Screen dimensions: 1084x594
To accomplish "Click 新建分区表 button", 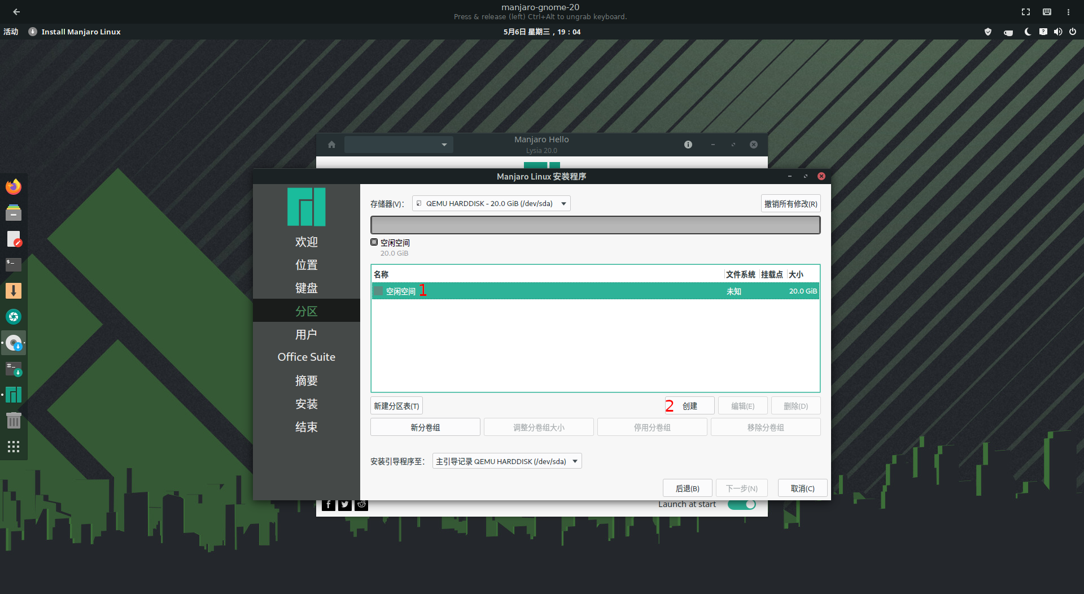I will coord(396,406).
